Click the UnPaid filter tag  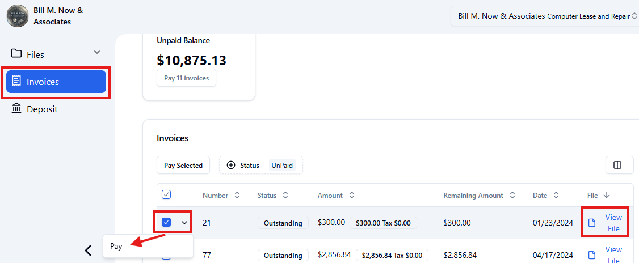281,166
